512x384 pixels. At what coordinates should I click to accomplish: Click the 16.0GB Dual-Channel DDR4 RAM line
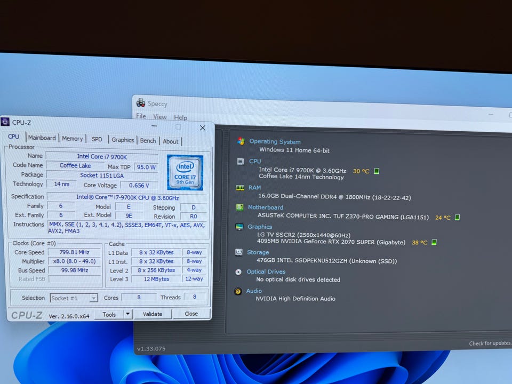pos(334,197)
